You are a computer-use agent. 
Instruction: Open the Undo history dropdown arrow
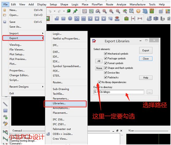pyautogui.click(x=55, y=11)
